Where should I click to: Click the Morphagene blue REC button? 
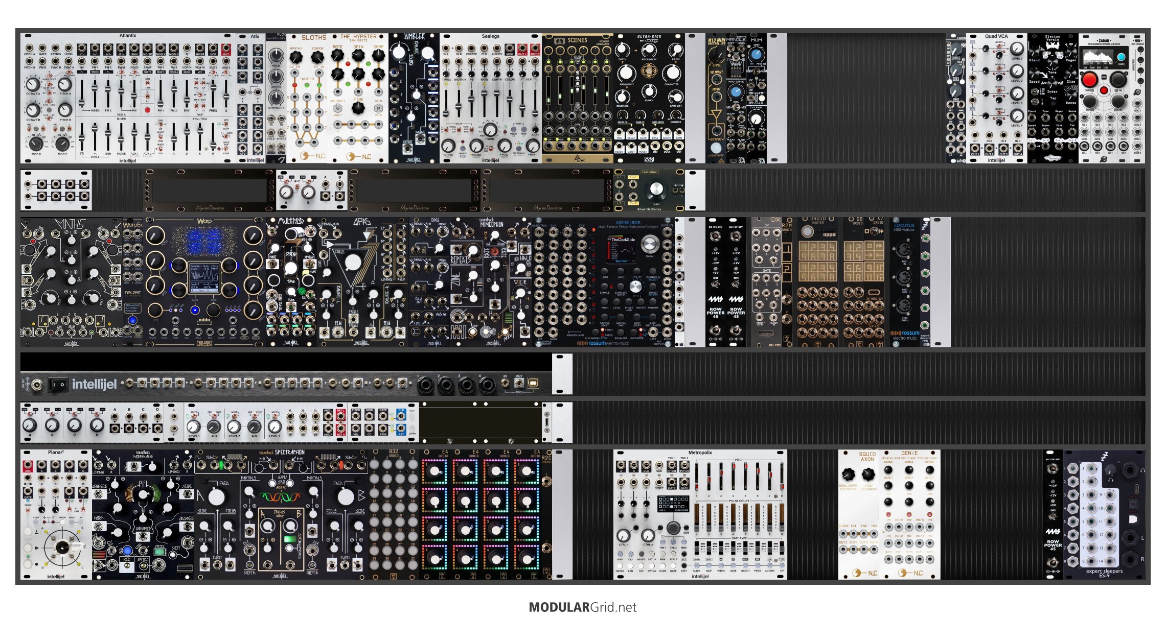(x=127, y=551)
